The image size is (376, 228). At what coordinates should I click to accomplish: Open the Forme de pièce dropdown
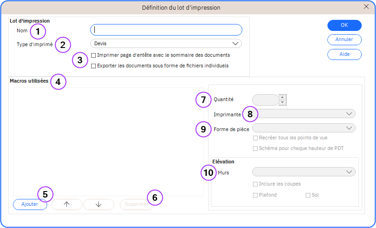[x=304, y=128]
